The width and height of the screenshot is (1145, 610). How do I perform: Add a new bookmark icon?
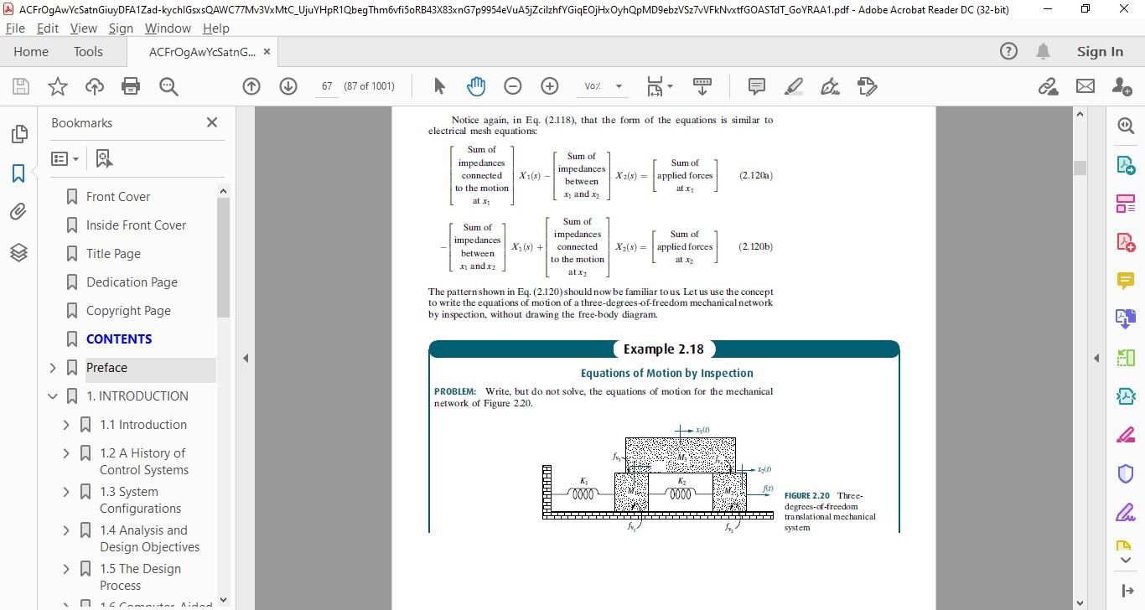pyautogui.click(x=104, y=158)
